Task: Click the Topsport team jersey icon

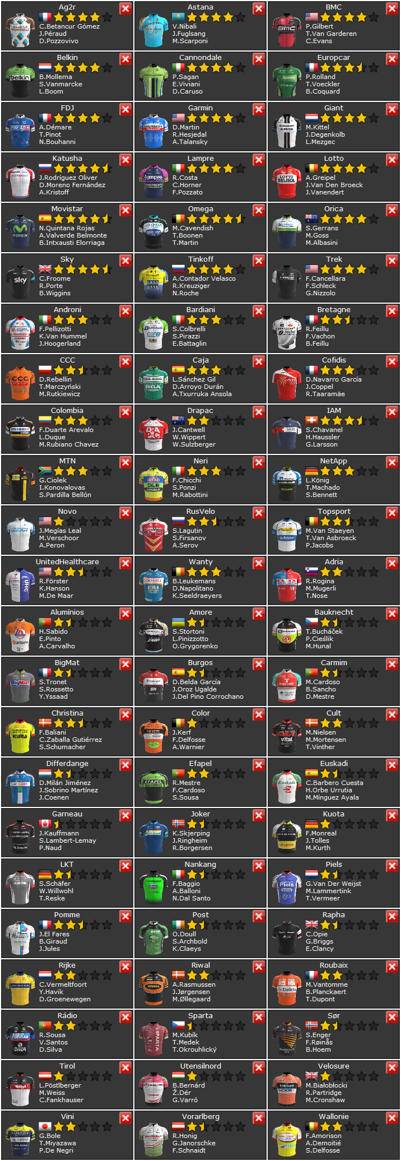Action: tap(287, 536)
